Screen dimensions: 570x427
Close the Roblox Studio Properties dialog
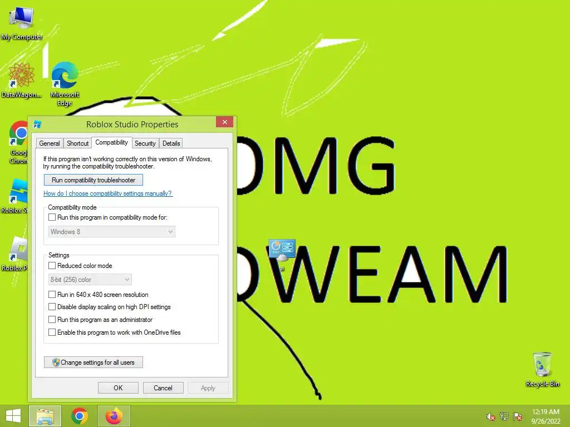click(x=225, y=122)
